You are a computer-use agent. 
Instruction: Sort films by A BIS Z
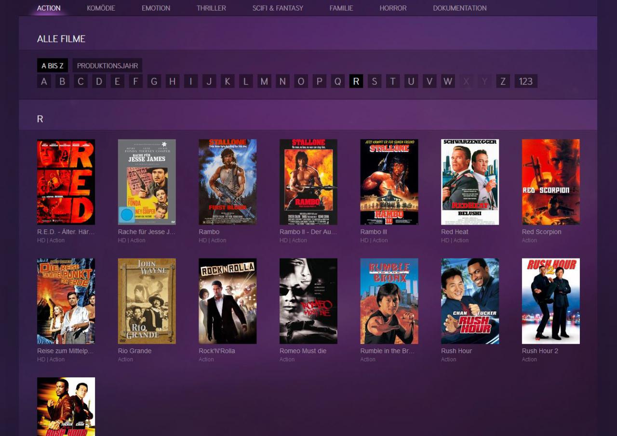[53, 65]
